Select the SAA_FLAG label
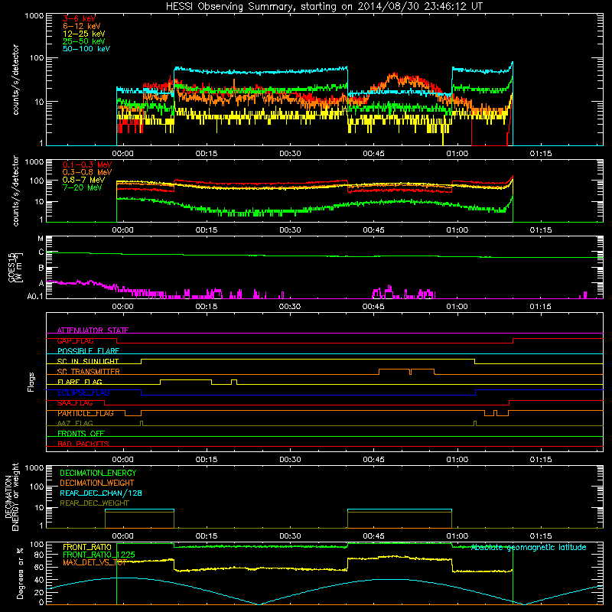 click(75, 403)
